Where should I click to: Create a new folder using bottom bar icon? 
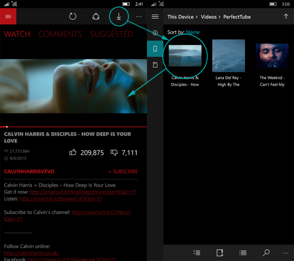(x=220, y=253)
